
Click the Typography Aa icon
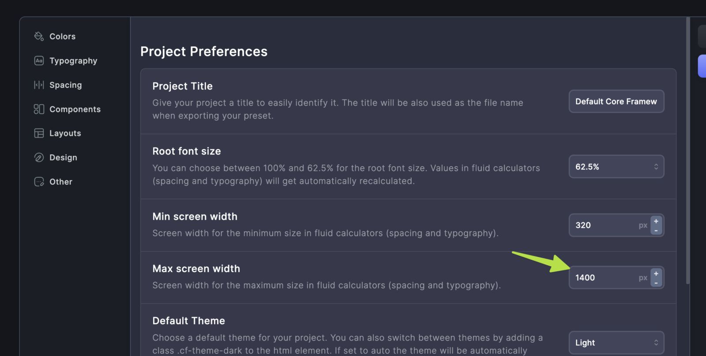(x=39, y=60)
